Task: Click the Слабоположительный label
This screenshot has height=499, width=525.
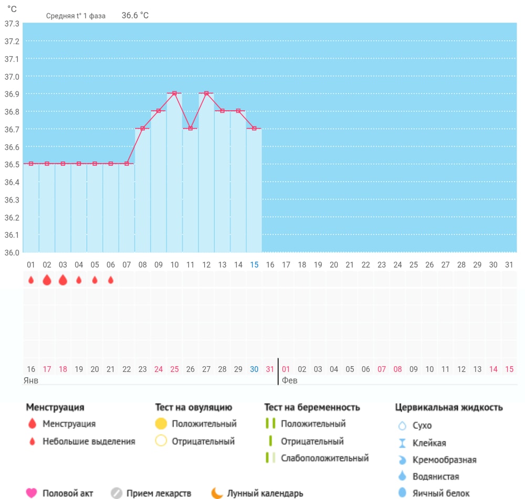Action: click(x=325, y=458)
